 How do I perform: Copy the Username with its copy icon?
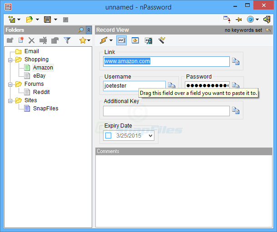click(x=171, y=85)
